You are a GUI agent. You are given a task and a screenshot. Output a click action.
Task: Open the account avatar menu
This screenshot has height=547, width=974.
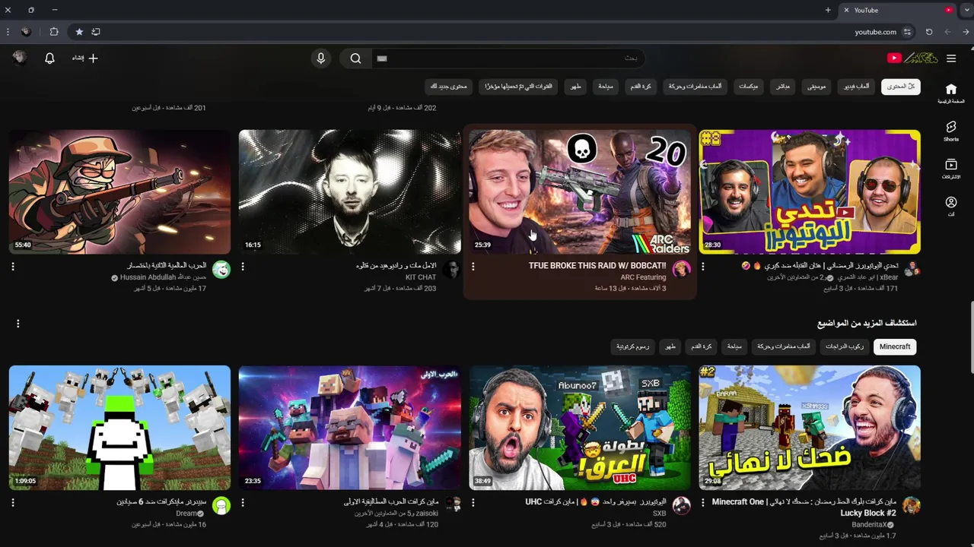(20, 58)
